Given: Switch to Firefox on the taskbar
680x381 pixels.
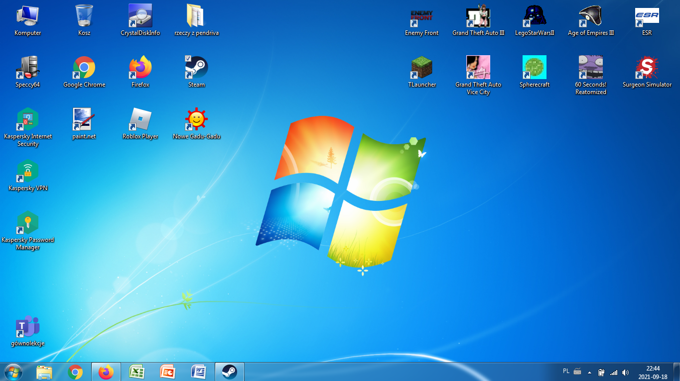Looking at the screenshot, I should pyautogui.click(x=106, y=372).
